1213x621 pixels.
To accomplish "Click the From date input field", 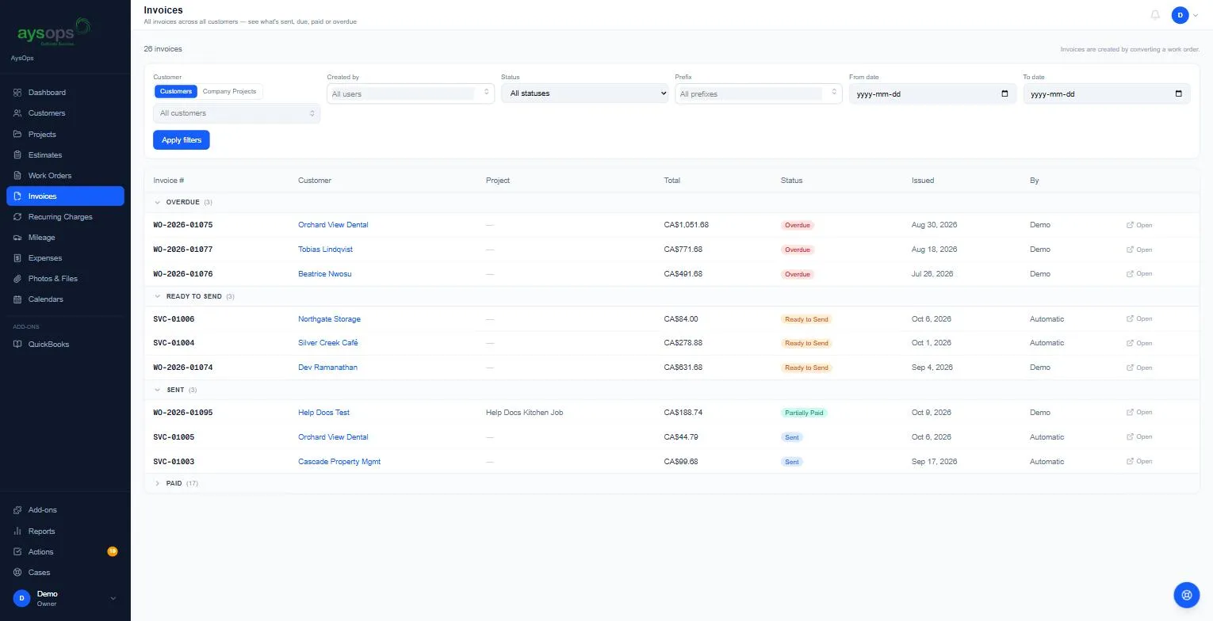I will (932, 93).
